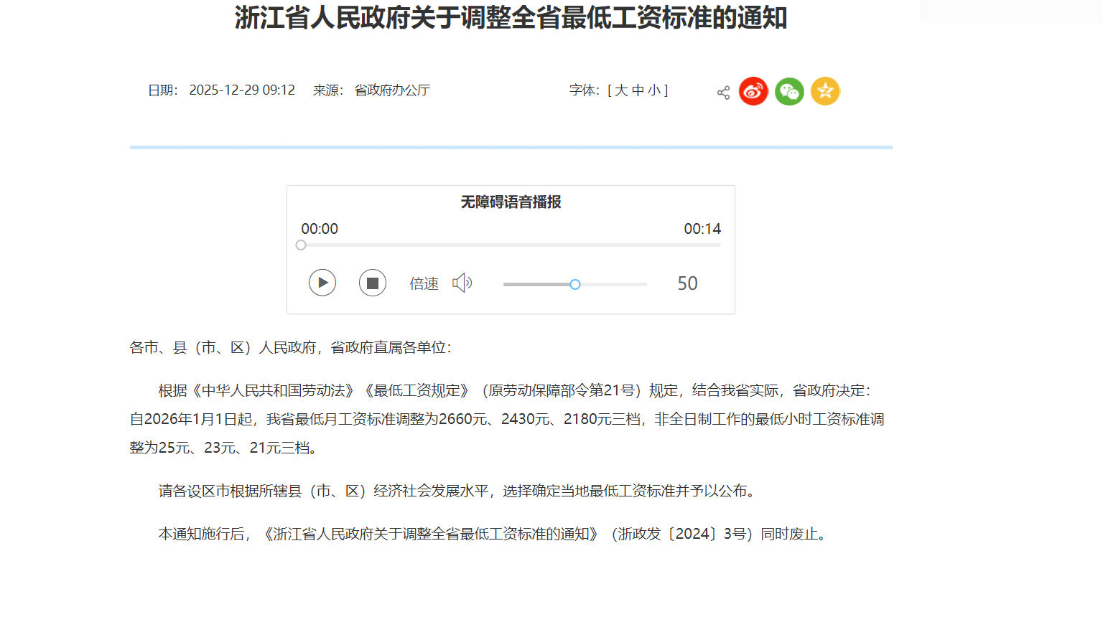This screenshot has width=1103, height=617.
Task: Share the notice to Weibo
Action: pos(753,91)
